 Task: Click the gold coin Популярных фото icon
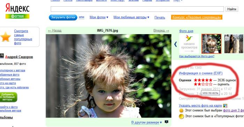[x=181, y=116]
